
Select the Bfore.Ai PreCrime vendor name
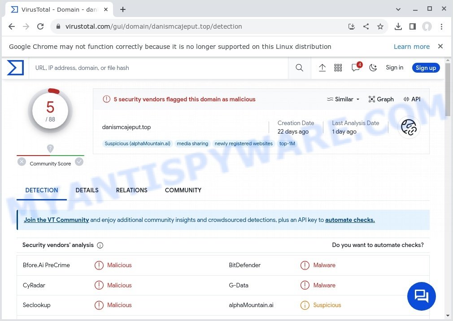[46, 265]
